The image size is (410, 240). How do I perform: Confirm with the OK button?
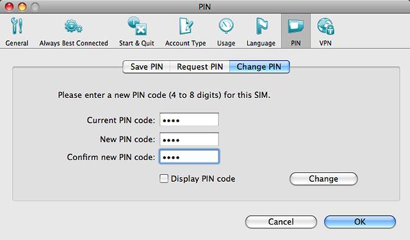point(360,221)
